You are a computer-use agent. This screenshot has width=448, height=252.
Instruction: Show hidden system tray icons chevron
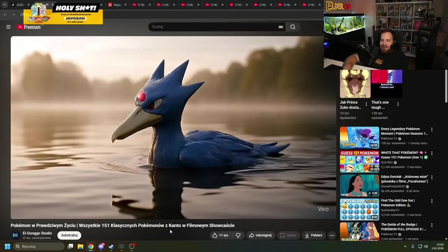[x=405, y=246]
